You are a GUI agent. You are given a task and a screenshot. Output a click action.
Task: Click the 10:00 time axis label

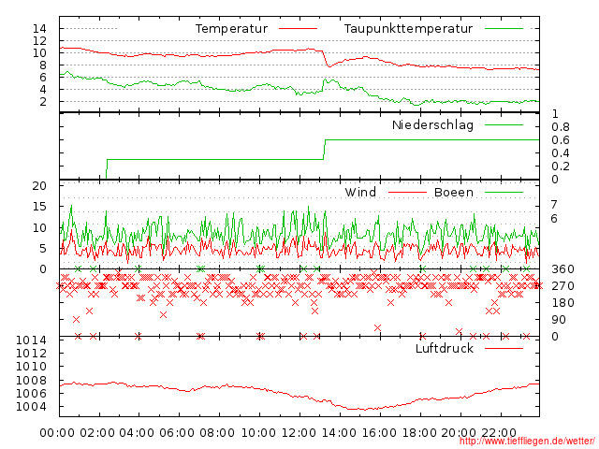[258, 433]
